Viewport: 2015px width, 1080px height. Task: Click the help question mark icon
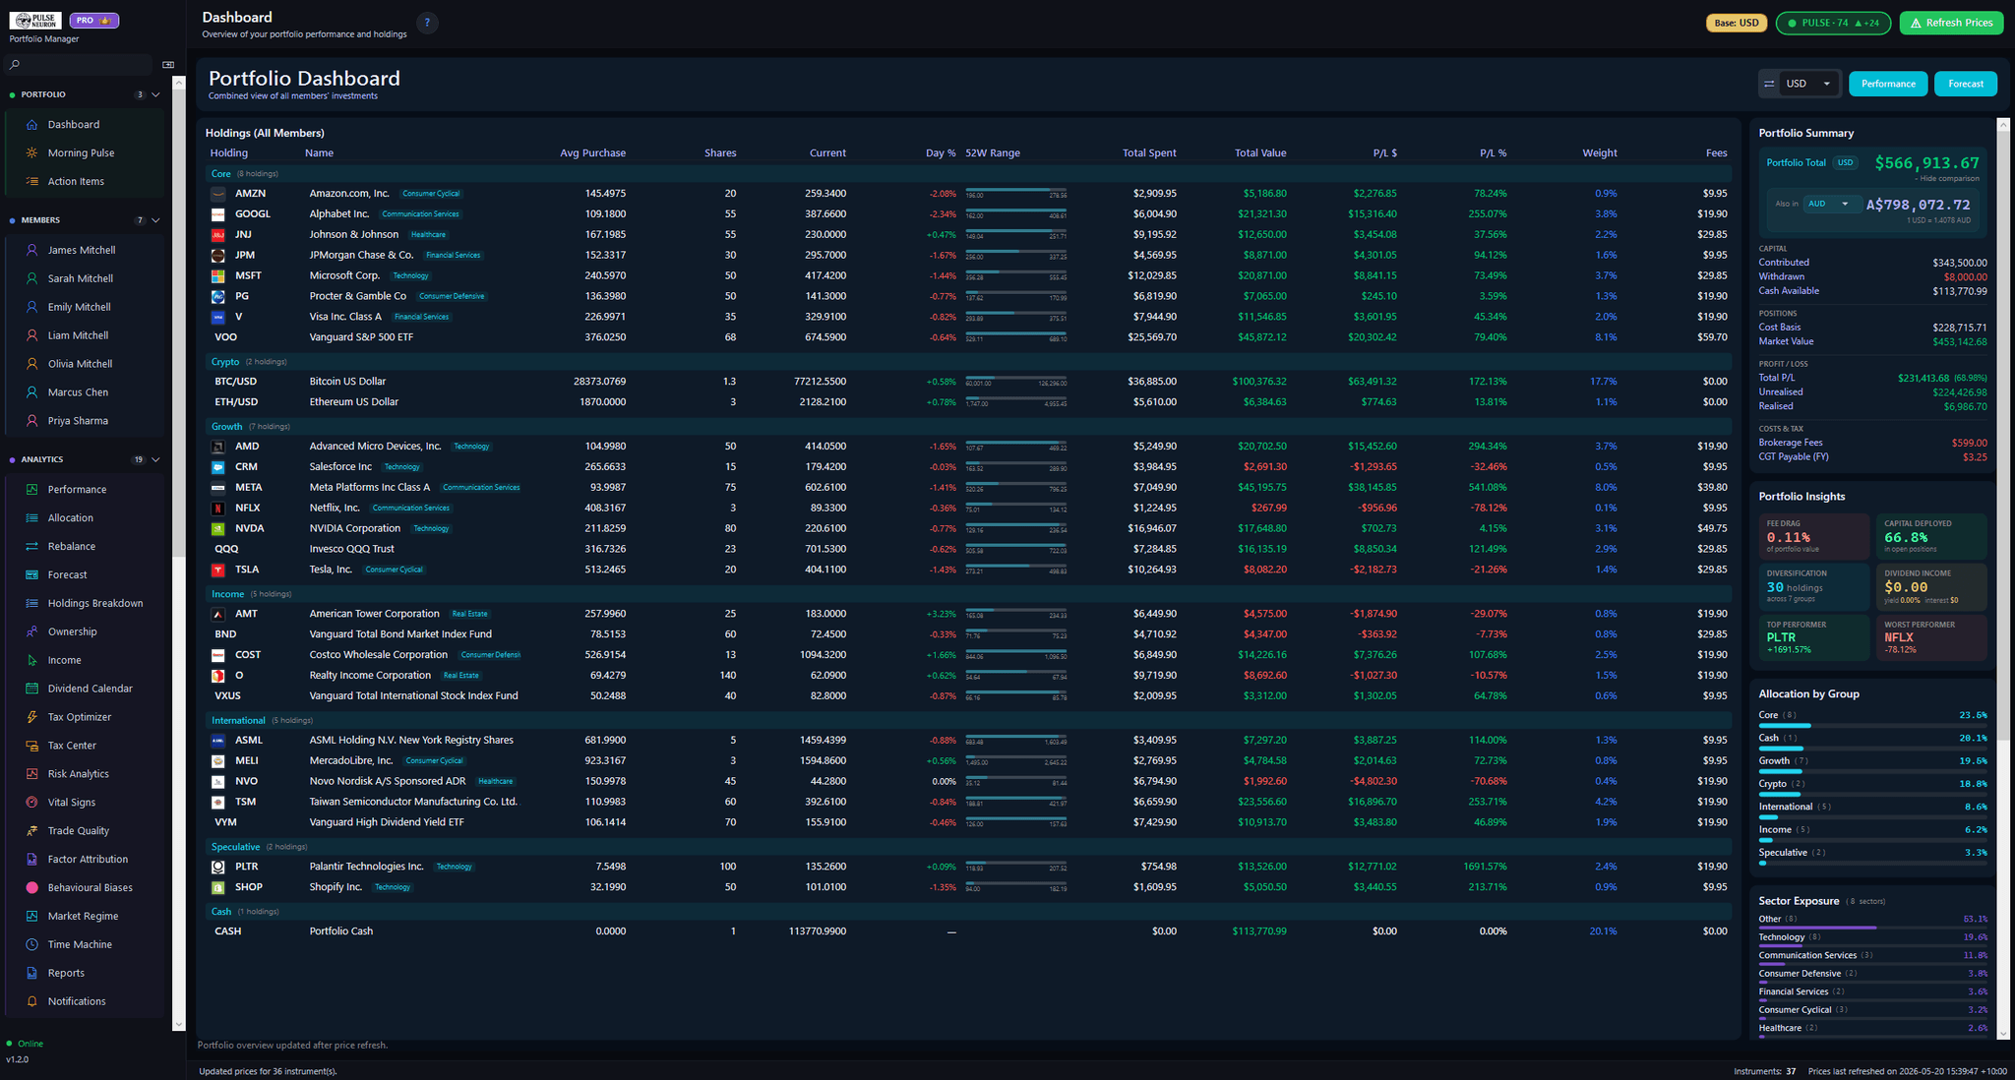tap(427, 24)
